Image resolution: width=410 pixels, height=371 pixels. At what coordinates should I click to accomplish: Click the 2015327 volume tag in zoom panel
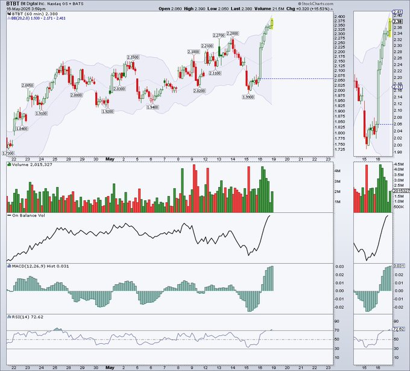(x=402, y=191)
